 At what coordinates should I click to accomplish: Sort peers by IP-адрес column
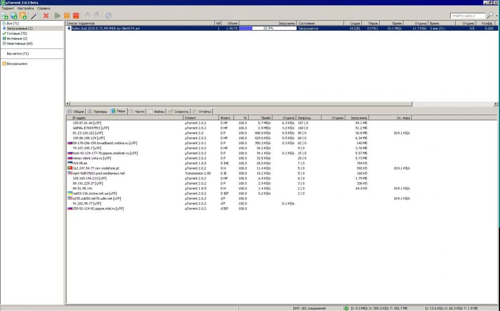coord(125,118)
